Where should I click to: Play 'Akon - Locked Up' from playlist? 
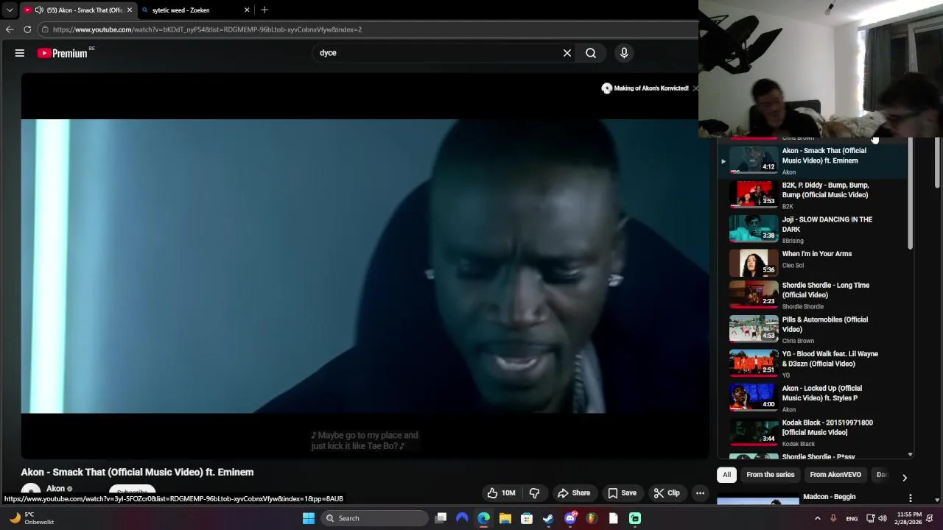pyautogui.click(x=813, y=398)
